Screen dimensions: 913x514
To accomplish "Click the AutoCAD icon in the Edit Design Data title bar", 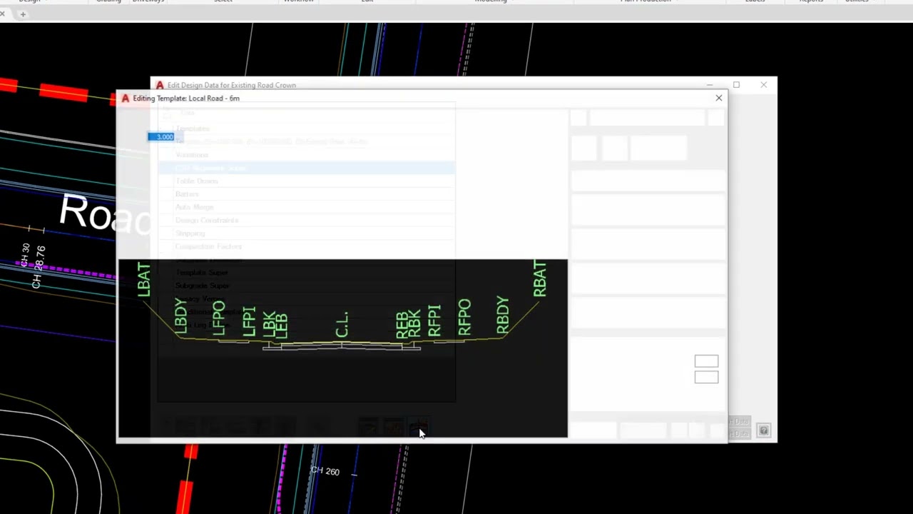I will [160, 85].
